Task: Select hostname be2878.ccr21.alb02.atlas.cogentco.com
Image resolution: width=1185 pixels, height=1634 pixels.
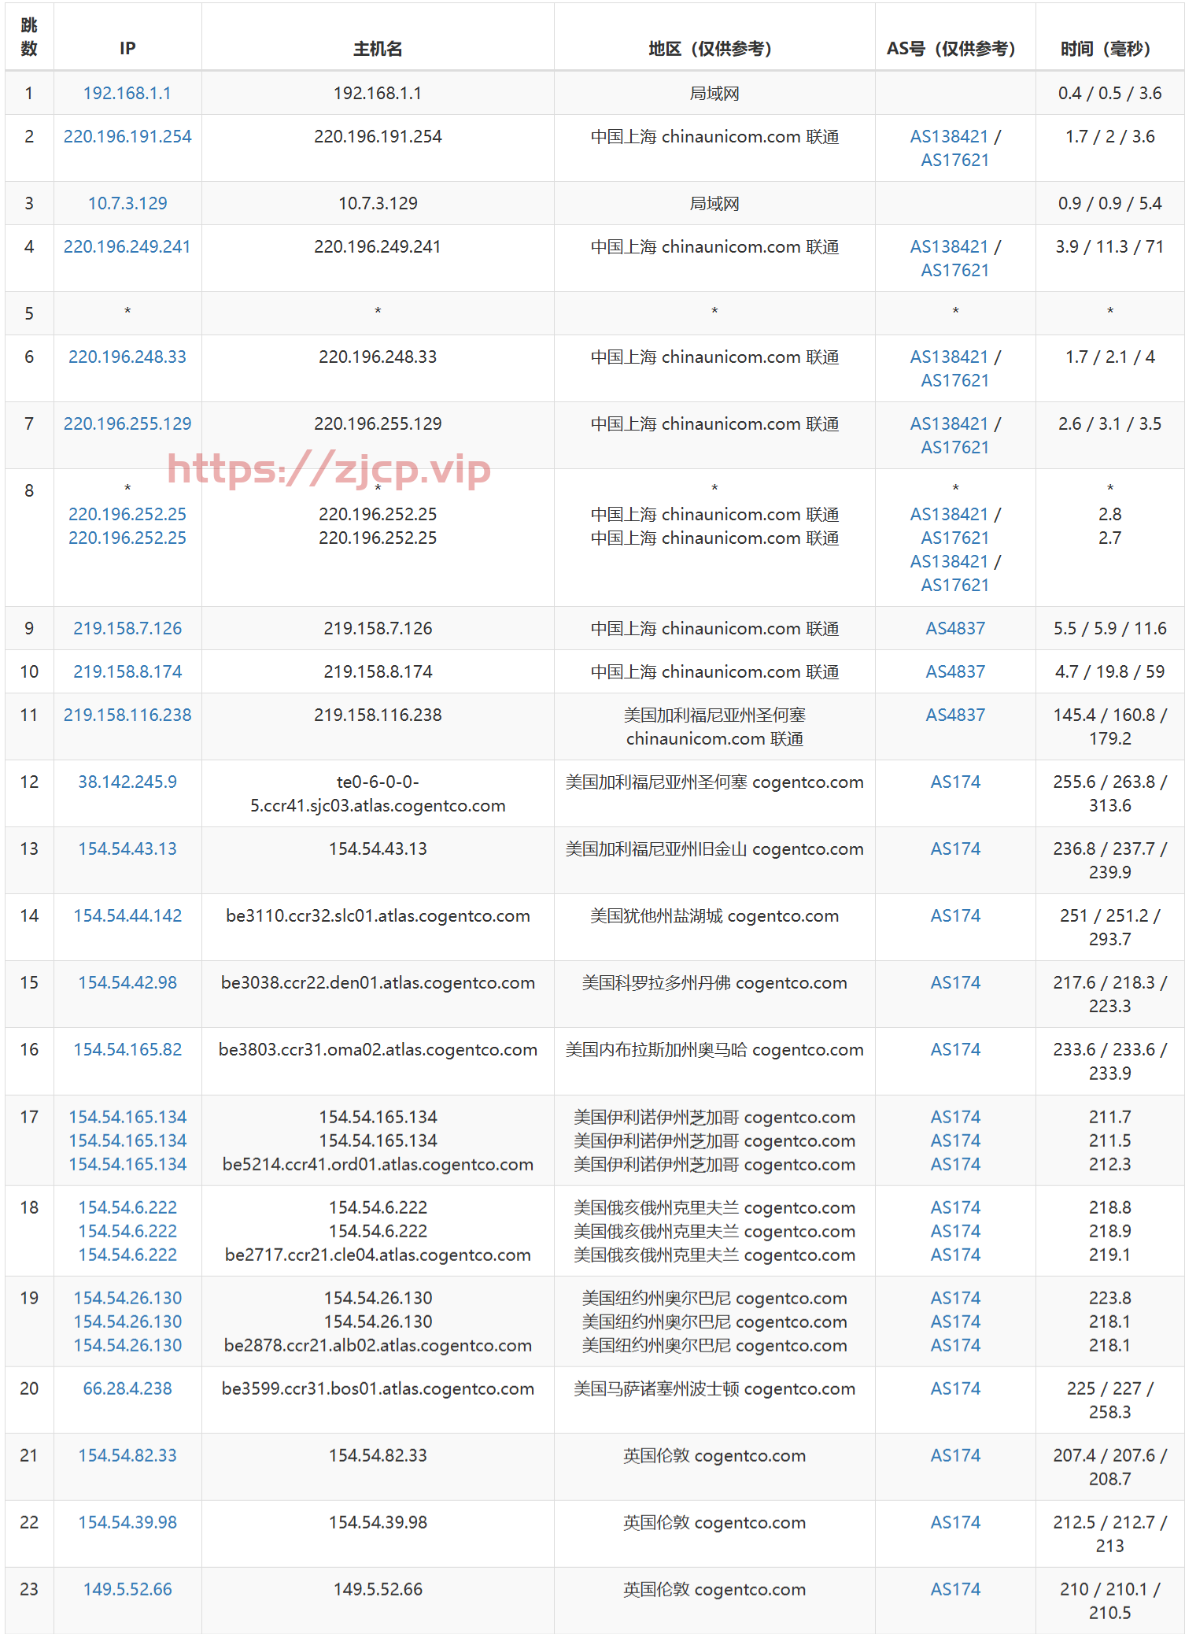Action: [378, 1345]
